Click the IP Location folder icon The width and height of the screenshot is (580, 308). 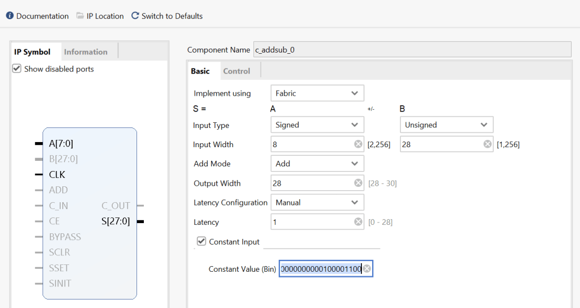[x=80, y=16]
